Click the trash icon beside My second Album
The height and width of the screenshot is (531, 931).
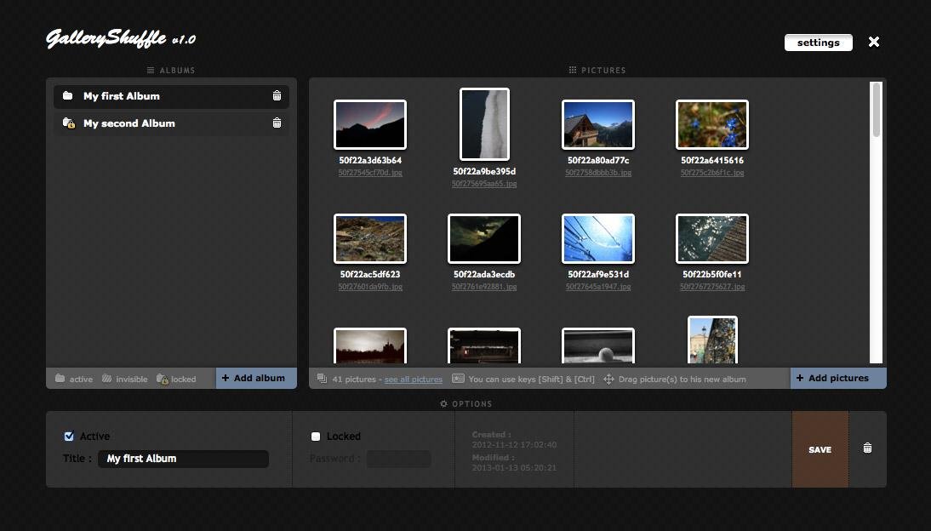coord(277,123)
